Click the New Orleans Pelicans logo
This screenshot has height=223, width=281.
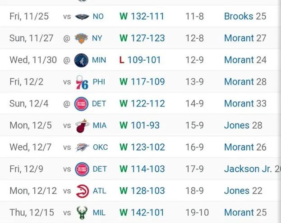[x=82, y=17]
